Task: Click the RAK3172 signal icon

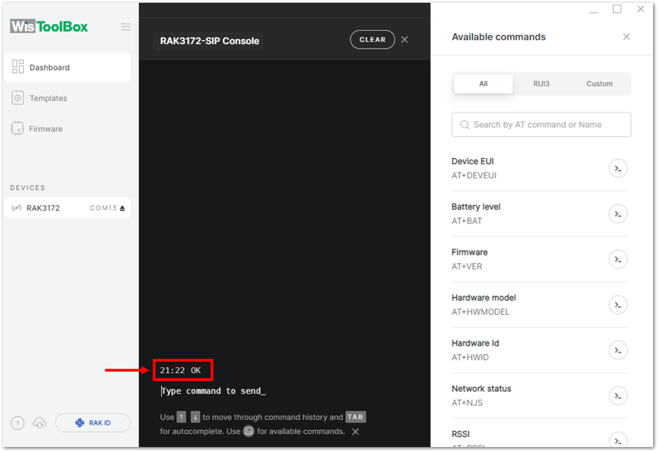Action: 17,208
